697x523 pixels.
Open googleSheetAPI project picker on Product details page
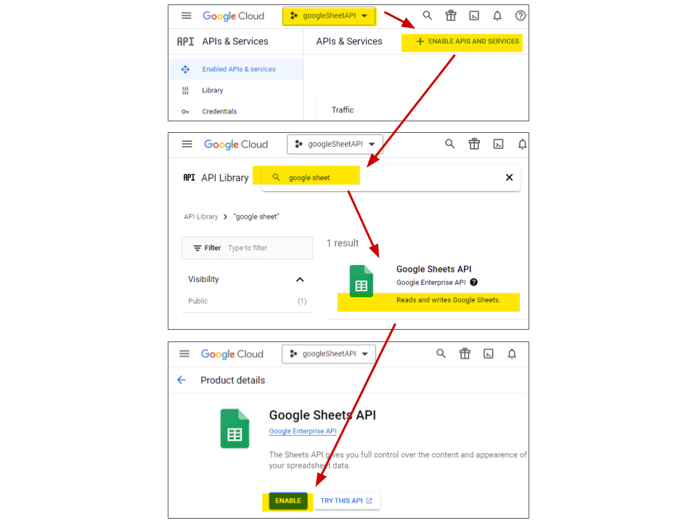tap(329, 354)
